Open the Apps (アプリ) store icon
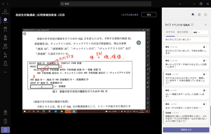 coord(5,113)
